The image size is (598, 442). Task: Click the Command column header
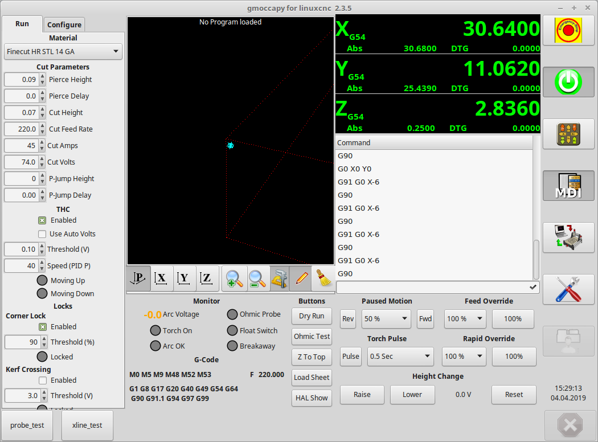pyautogui.click(x=434, y=142)
